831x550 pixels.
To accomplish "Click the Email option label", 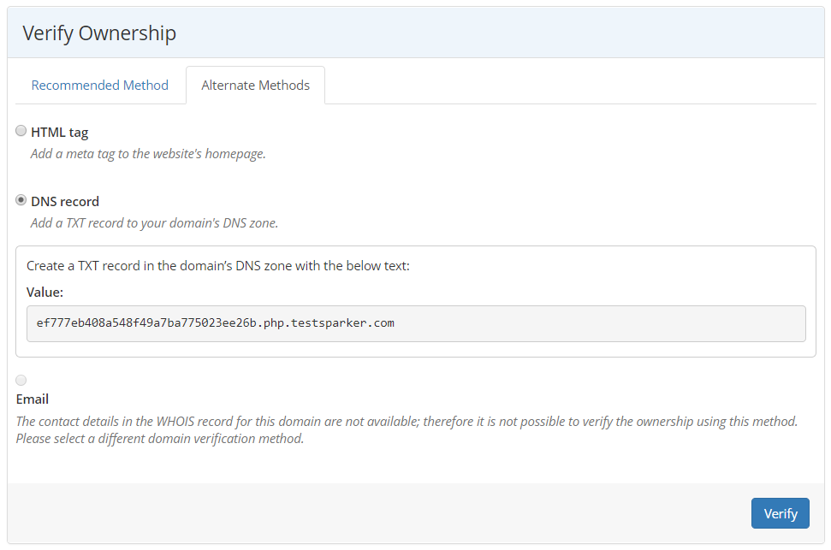I will [33, 399].
